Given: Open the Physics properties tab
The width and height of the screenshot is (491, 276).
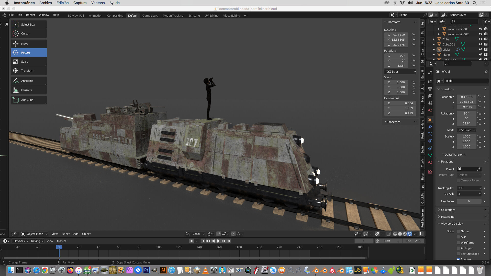Looking at the screenshot, I should coord(430,141).
